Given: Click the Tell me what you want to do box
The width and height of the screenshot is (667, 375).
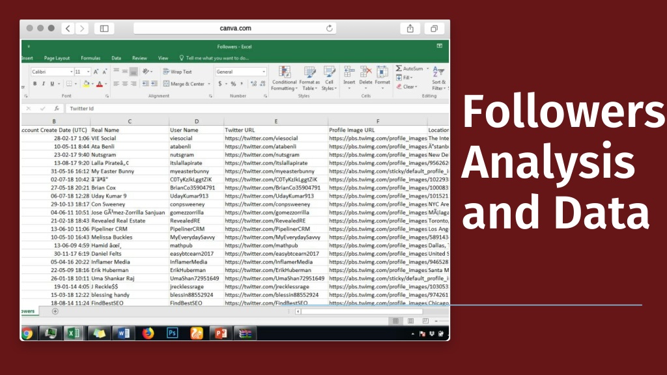Looking at the screenshot, I should pyautogui.click(x=214, y=58).
